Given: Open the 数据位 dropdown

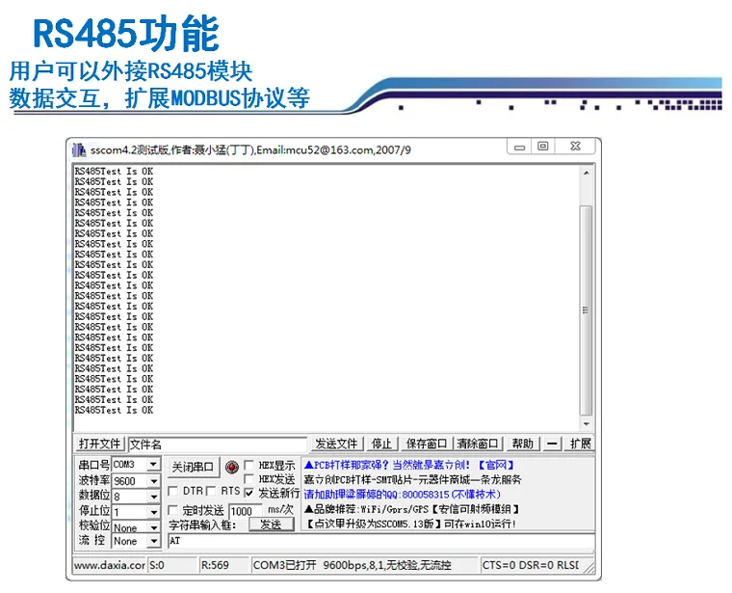Looking at the screenshot, I should [x=153, y=497].
